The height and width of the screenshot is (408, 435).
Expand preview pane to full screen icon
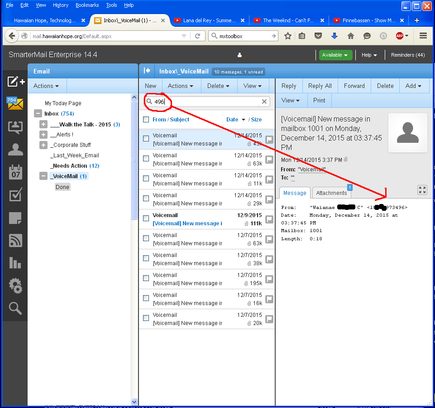coord(422,190)
